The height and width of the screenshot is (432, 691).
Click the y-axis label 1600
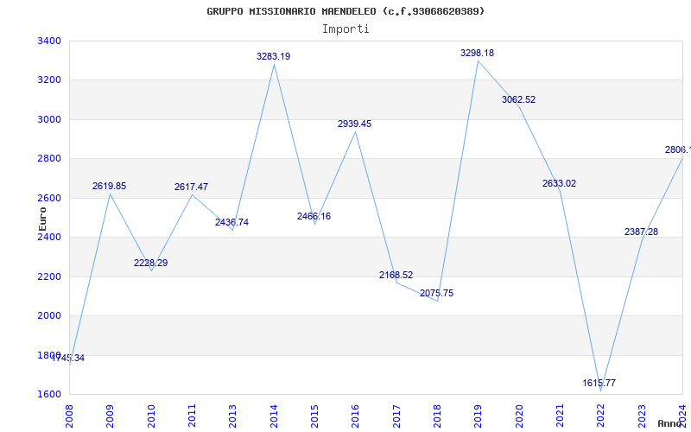[x=49, y=395]
